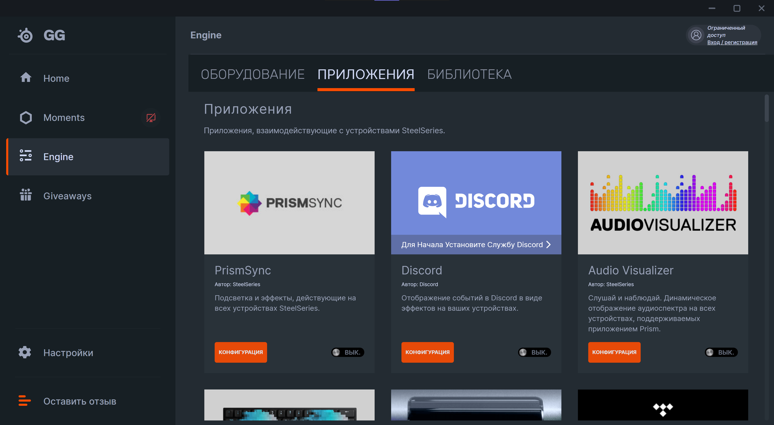Click the Moments hexagon icon

26,117
